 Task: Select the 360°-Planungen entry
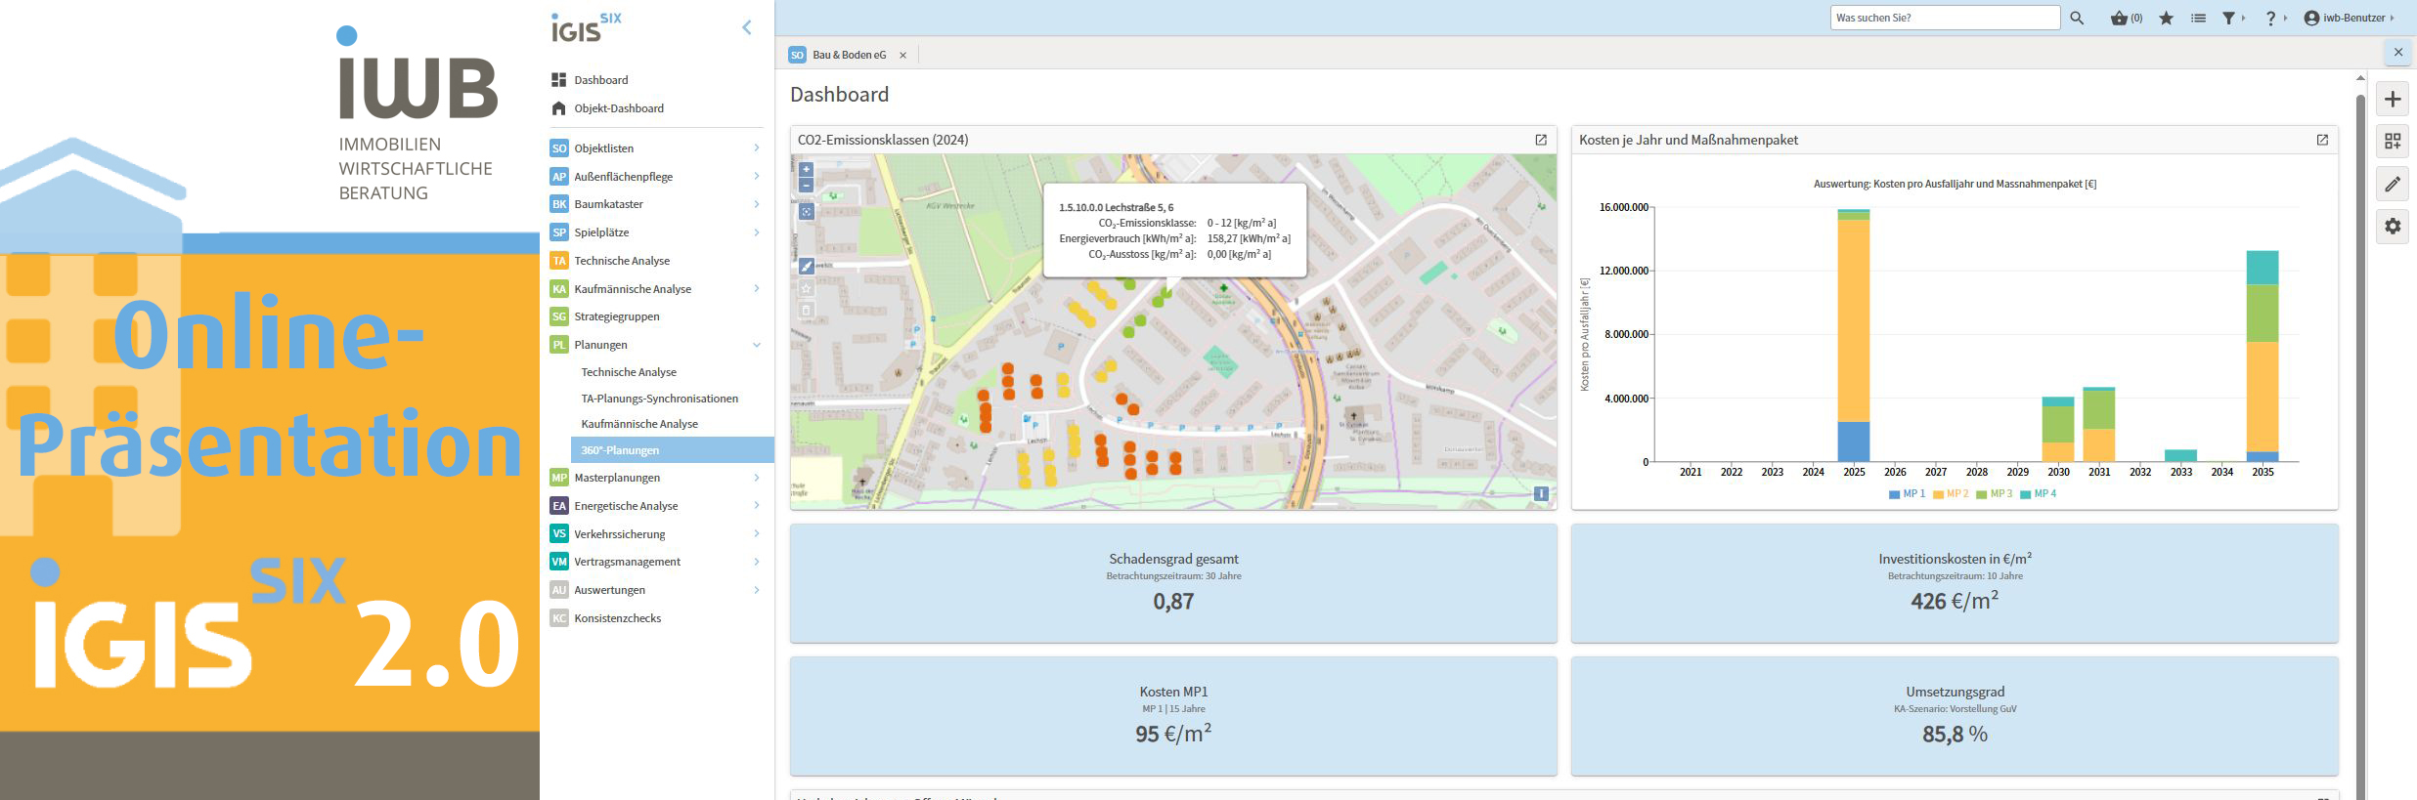point(673,450)
